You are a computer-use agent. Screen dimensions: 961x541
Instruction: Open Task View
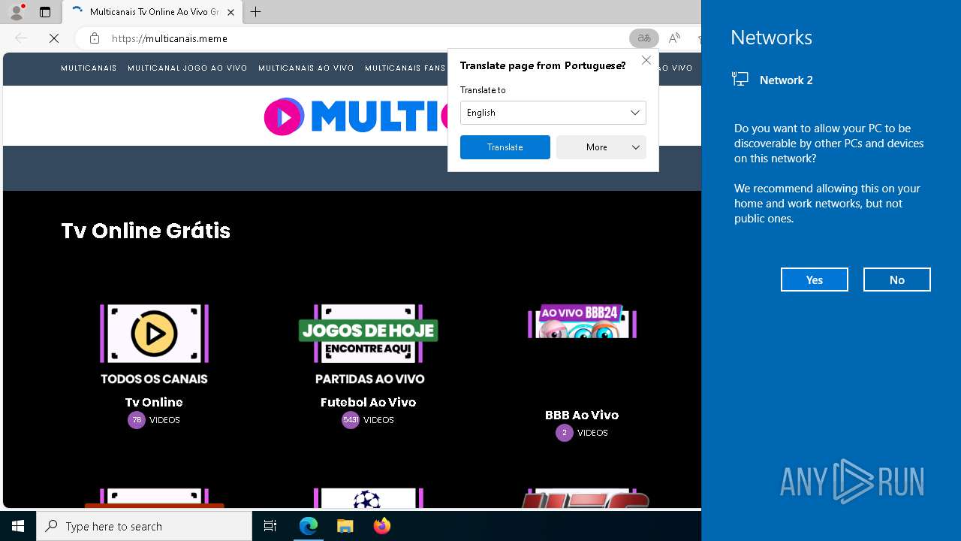pyautogui.click(x=270, y=526)
